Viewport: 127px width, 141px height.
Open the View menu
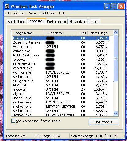32,13
